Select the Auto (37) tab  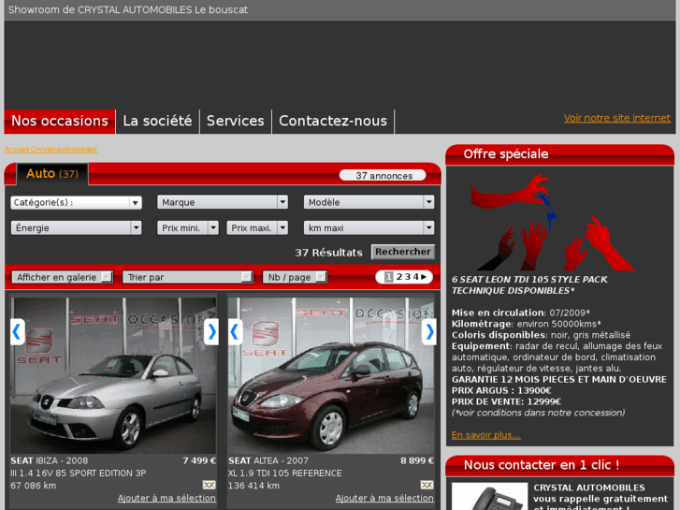[x=52, y=174]
